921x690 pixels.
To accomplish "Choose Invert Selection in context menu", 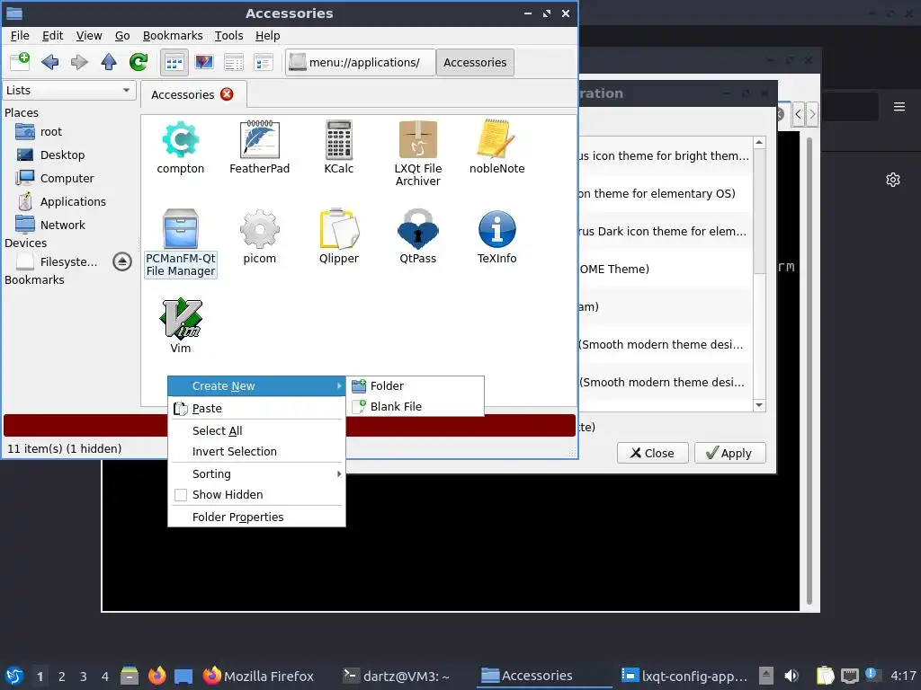I will tap(256, 451).
